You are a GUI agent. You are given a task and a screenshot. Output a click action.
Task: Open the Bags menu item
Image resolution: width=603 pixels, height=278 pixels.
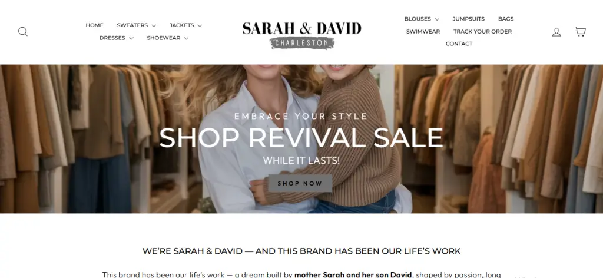[x=506, y=19]
